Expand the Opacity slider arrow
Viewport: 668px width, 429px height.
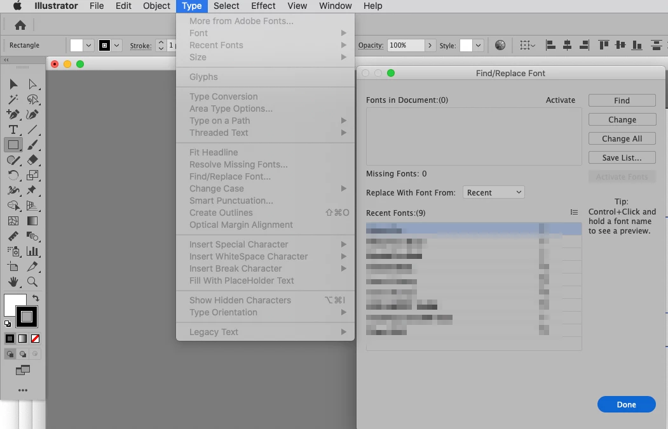(430, 45)
